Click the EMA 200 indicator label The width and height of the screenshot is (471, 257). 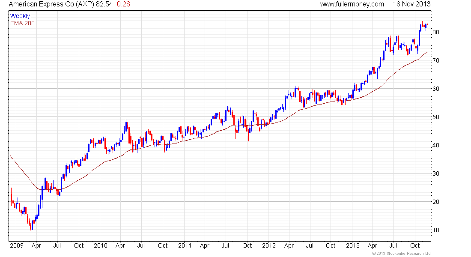pos(22,23)
